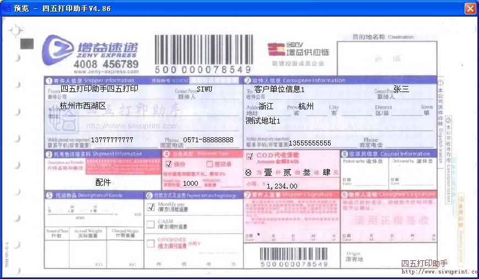Click the shipper address 杭州市西湖区

(83, 106)
